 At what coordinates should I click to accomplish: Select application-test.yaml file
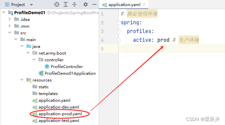click(59, 121)
